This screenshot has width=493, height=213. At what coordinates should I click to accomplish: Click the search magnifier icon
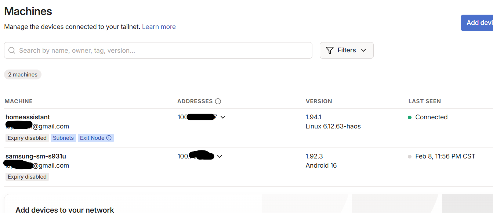[x=12, y=51]
